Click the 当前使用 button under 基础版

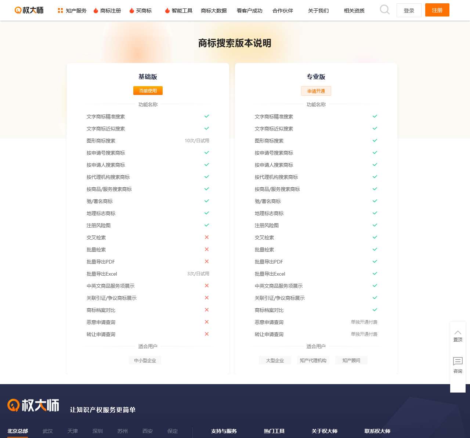[x=148, y=91]
